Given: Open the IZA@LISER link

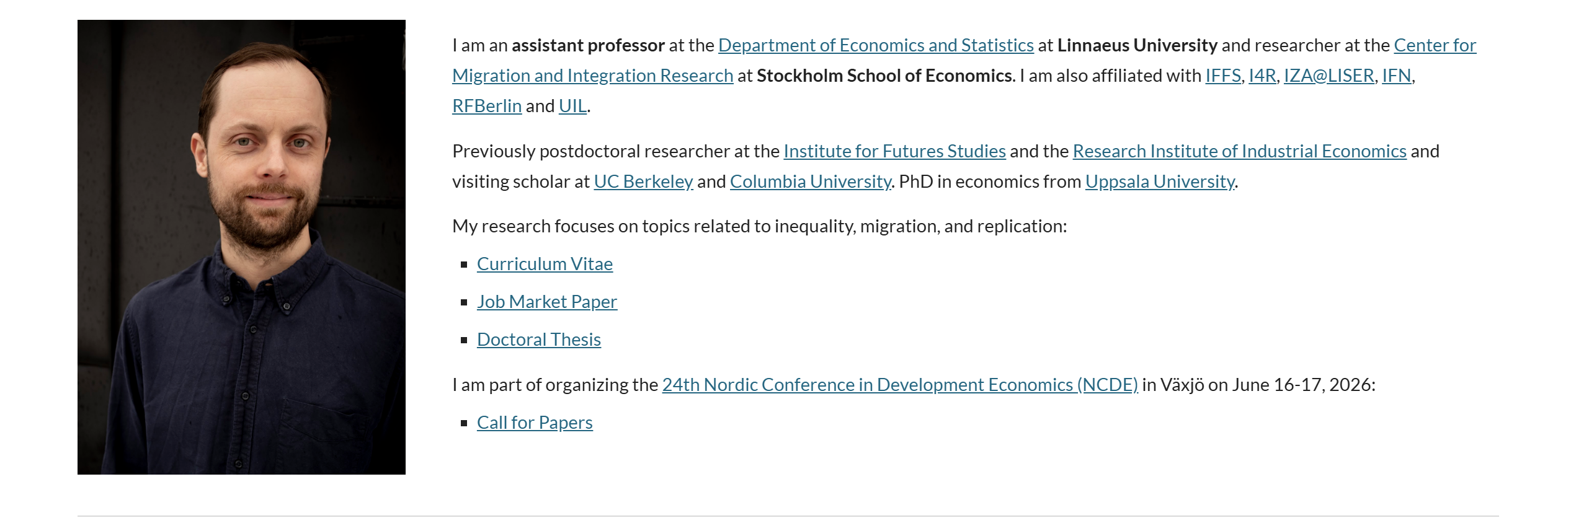Looking at the screenshot, I should [1328, 76].
